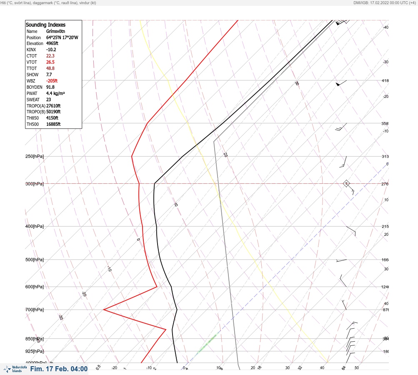
Task: Click the 850[hPa] pressure label
Action: pos(35,339)
